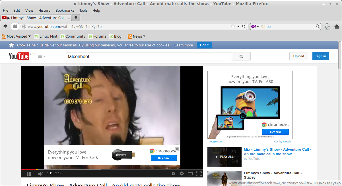Pause the video with the pause button

[x=29, y=173]
